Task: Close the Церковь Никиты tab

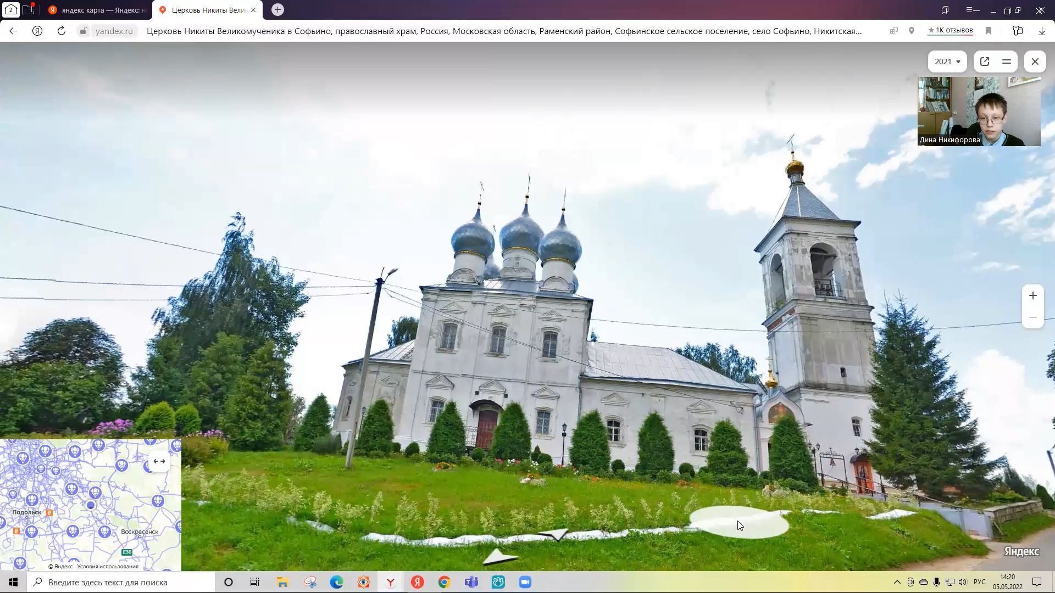Action: 253,10
